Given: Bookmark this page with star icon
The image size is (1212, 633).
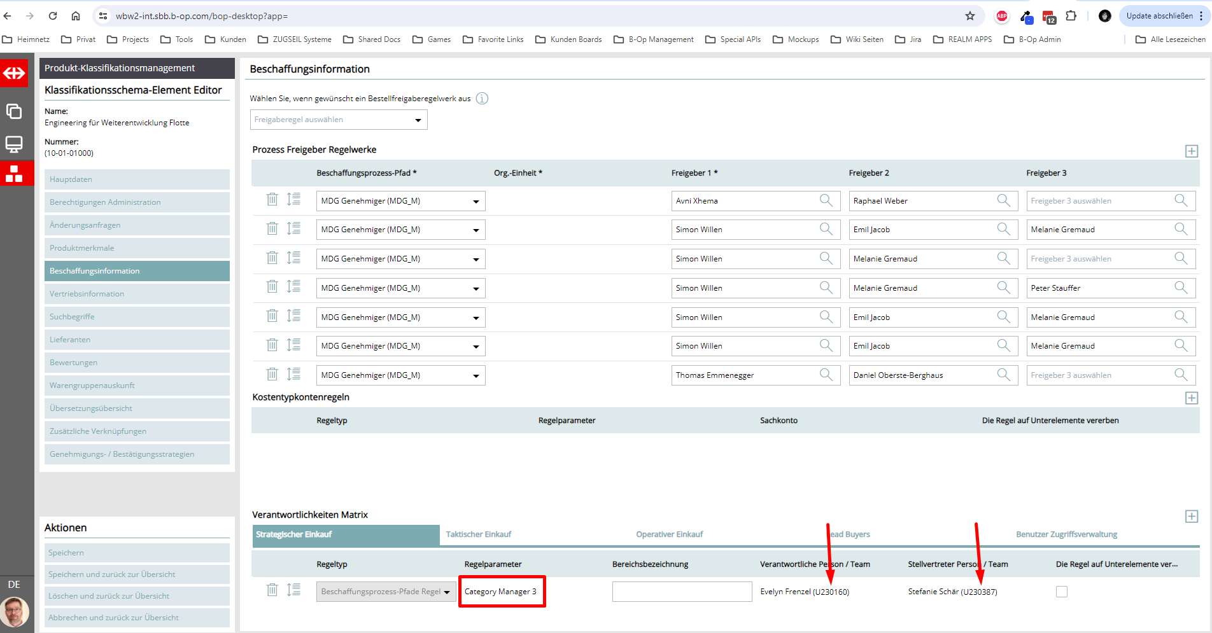Looking at the screenshot, I should pyautogui.click(x=969, y=16).
